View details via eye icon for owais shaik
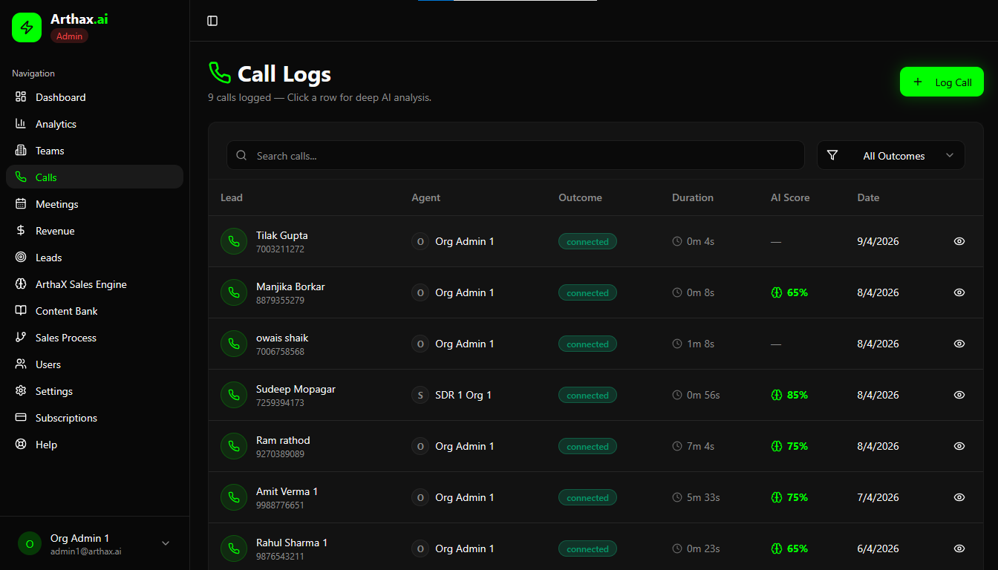This screenshot has height=570, width=998. coord(959,344)
